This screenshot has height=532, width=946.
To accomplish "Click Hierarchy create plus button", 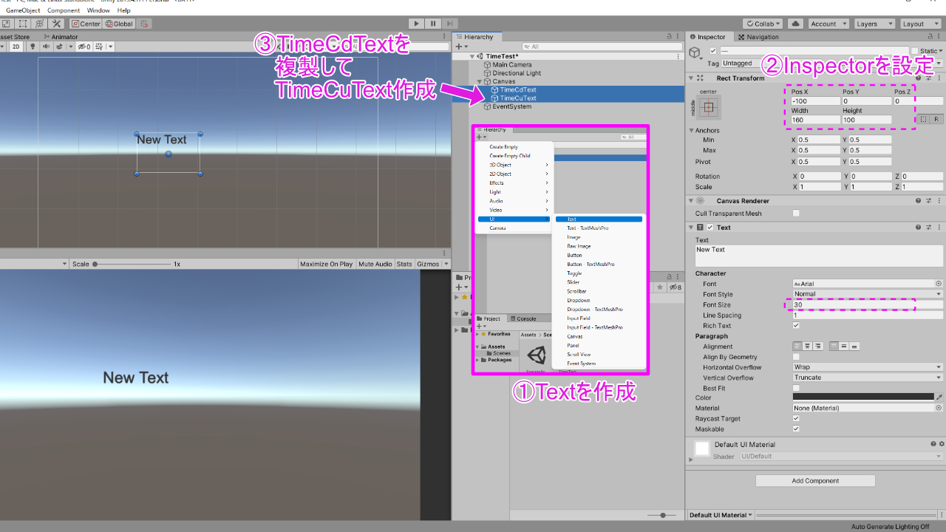I will (x=459, y=47).
